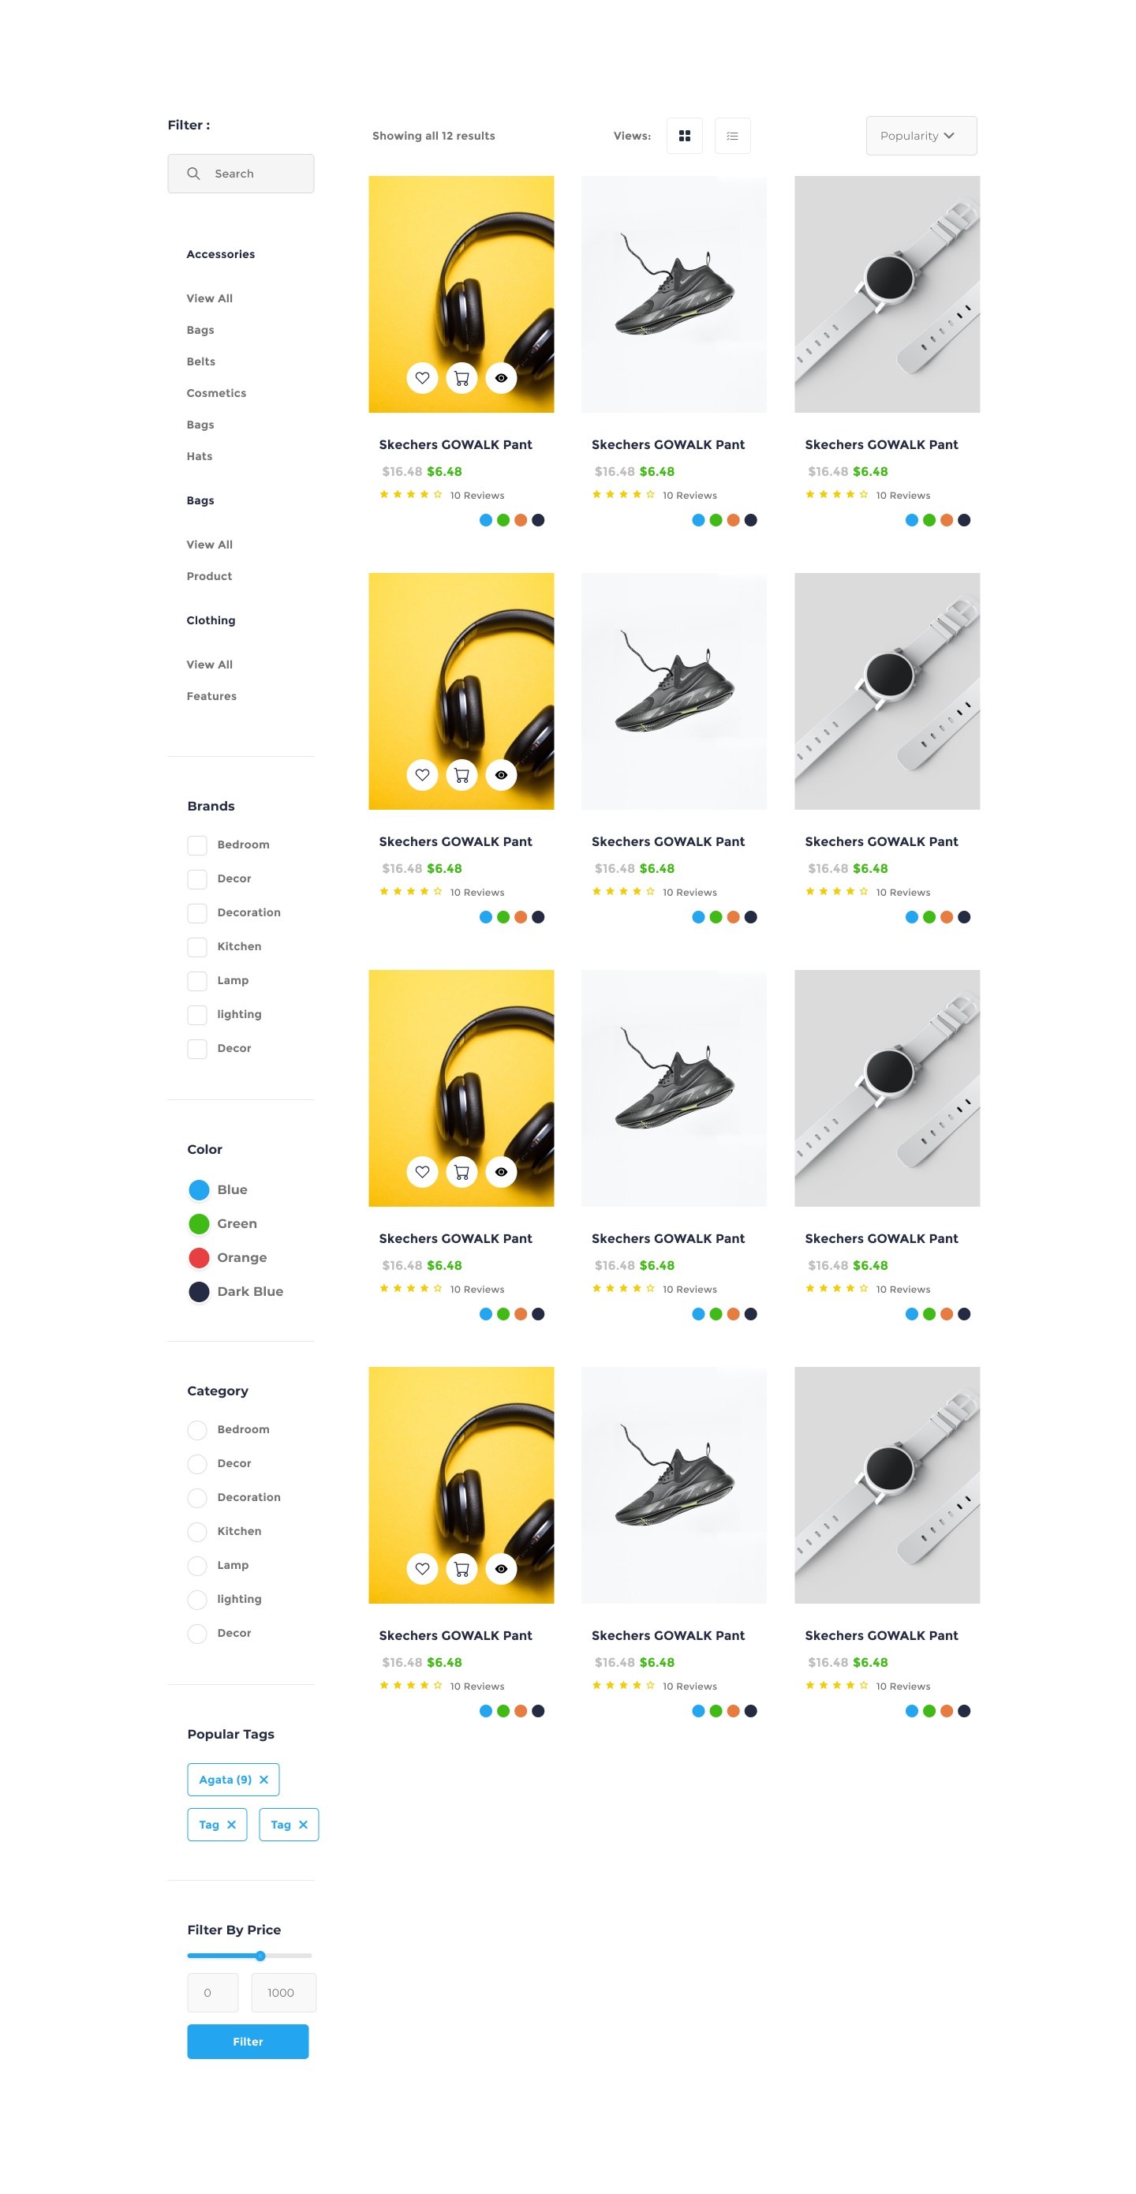Image resolution: width=1136 pixels, height=2194 pixels.
Task: Open the Popularity sort dropdown
Action: pyautogui.click(x=921, y=136)
